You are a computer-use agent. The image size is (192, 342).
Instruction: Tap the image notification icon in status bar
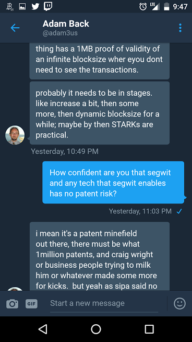click(22, 7)
